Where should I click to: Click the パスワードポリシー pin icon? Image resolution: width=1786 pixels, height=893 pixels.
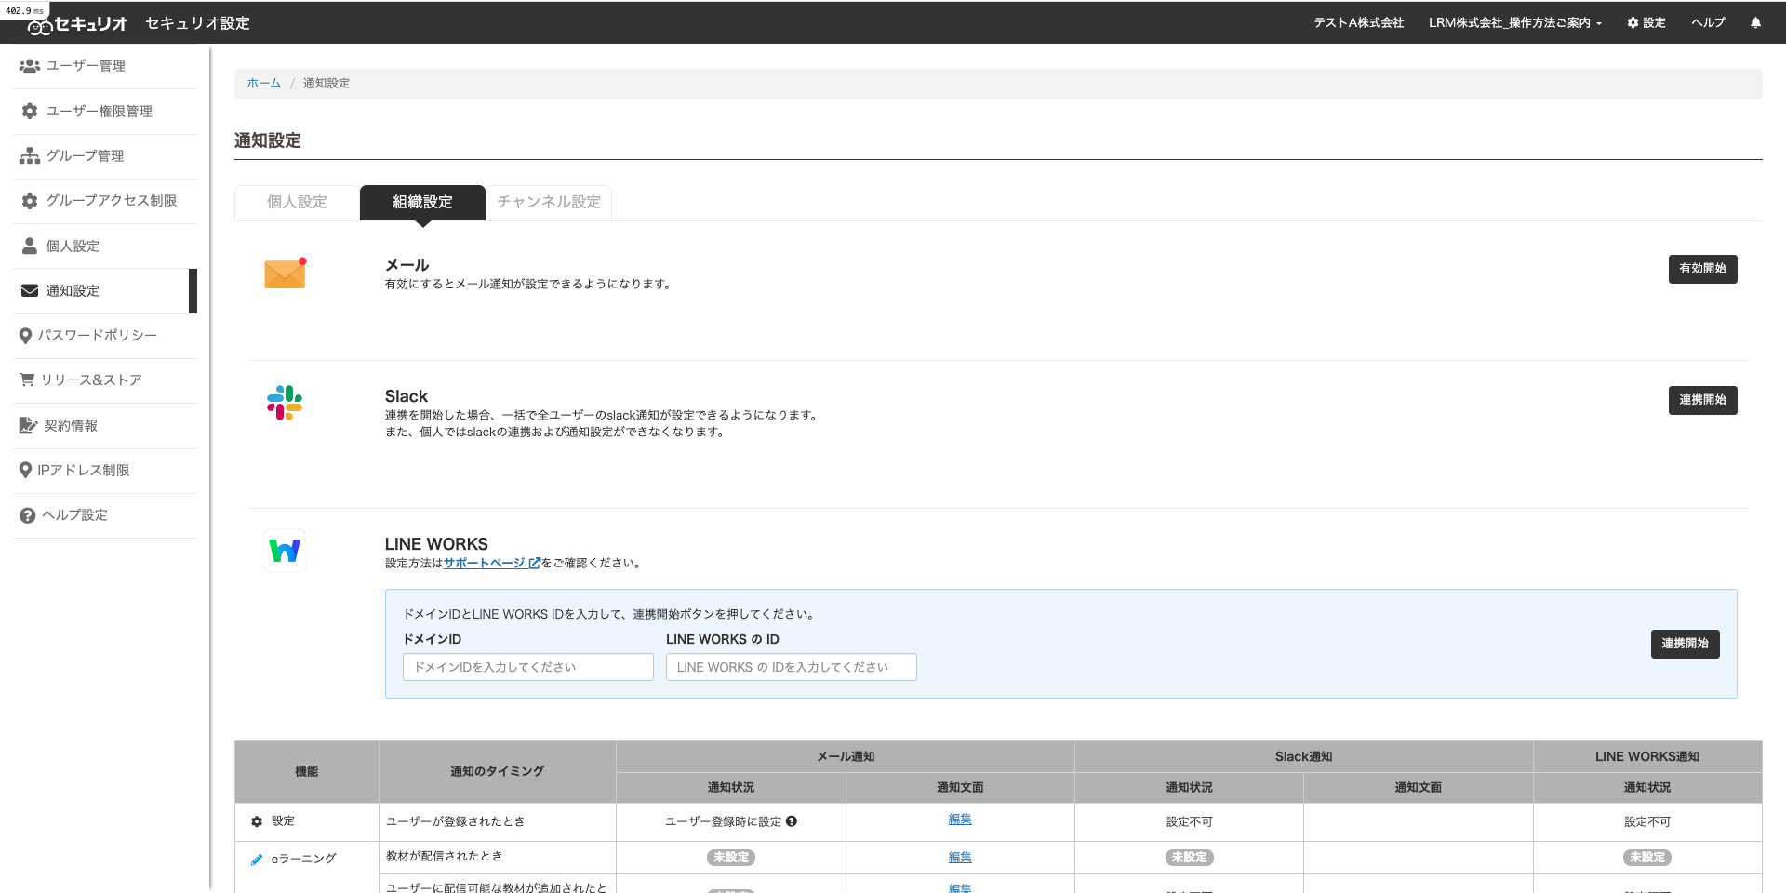click(25, 336)
